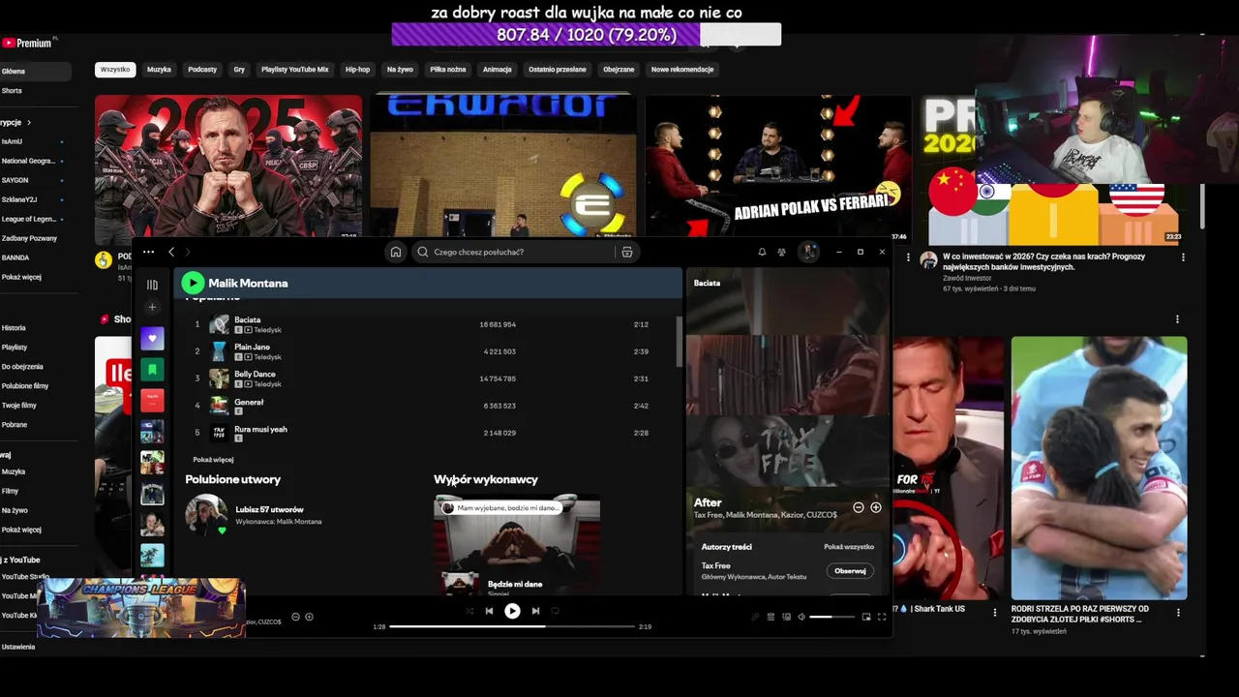Mute Spotify with the speaker icon
Image resolution: width=1239 pixels, height=697 pixels.
801,617
